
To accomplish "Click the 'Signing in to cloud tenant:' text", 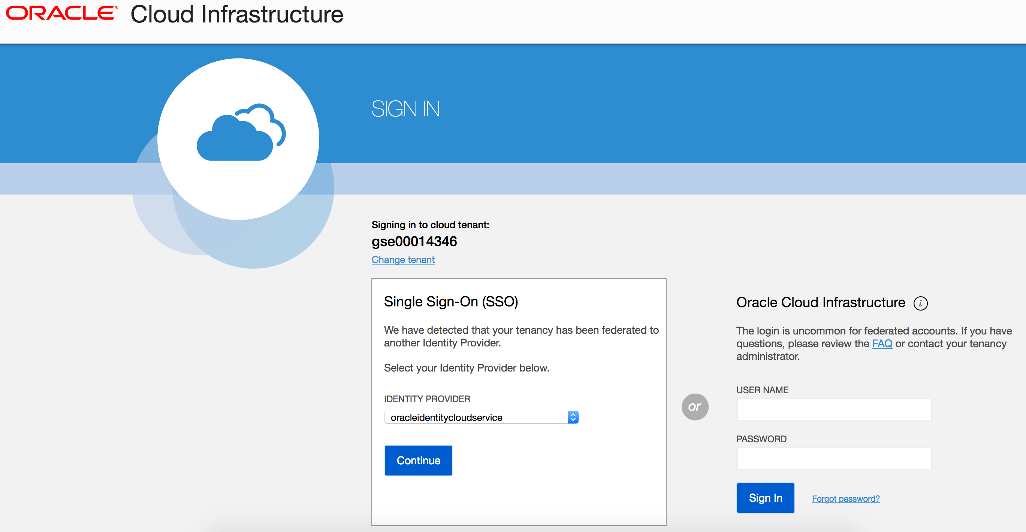I will 430,225.
